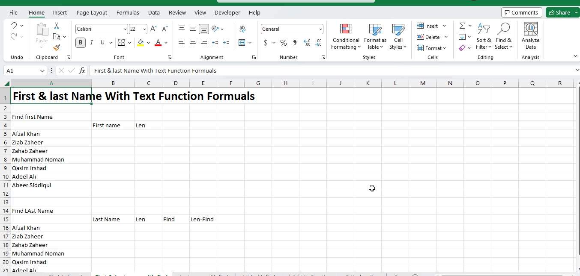Click the Fill down-arrow icon in Editing
Viewport: 580px width, 276px height.
462,37
